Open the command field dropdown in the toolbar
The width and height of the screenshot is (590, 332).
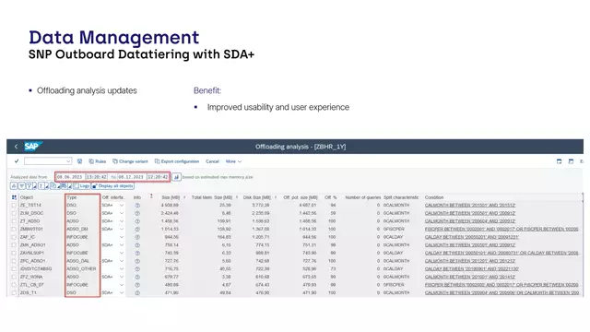point(68,161)
